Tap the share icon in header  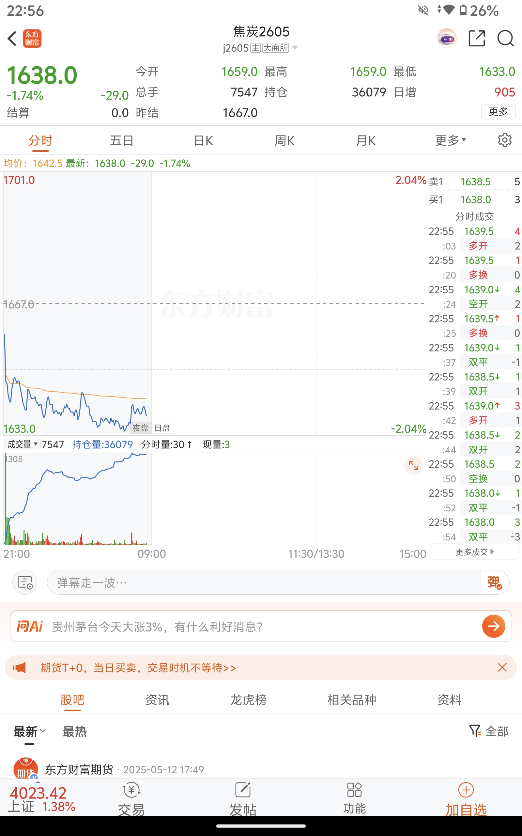coord(476,38)
